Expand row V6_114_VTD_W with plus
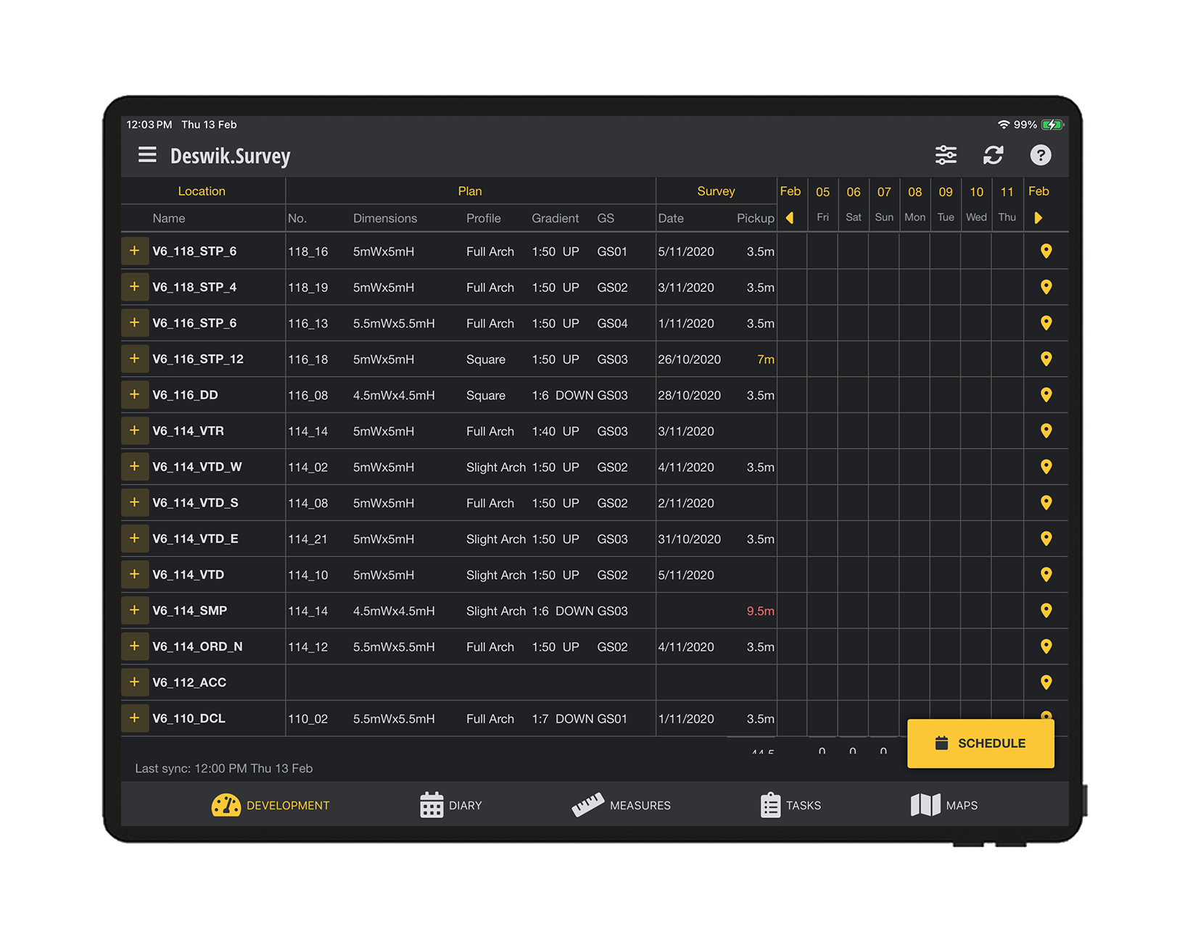The width and height of the screenshot is (1185, 942). [135, 467]
